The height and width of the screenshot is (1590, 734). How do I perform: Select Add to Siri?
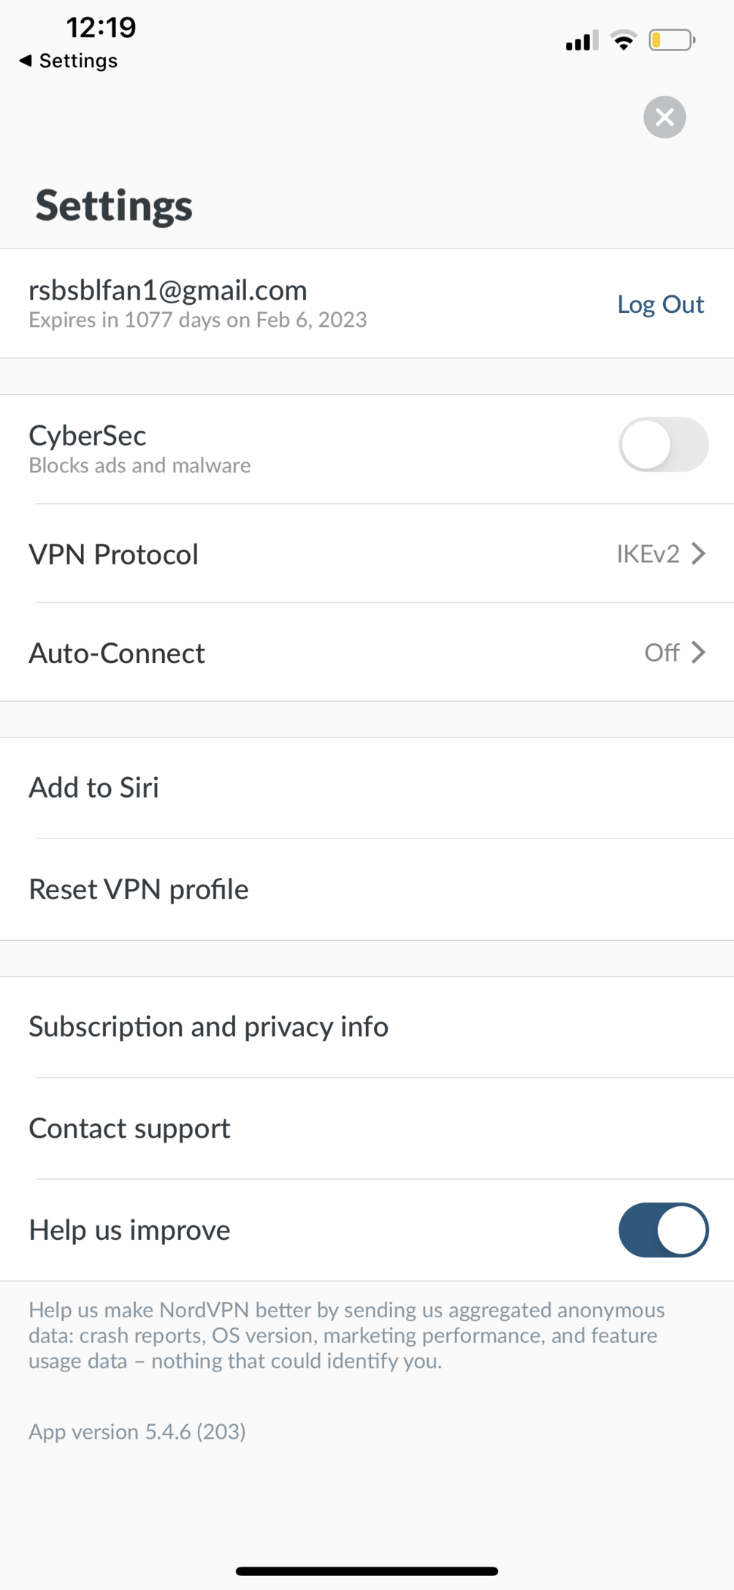93,787
